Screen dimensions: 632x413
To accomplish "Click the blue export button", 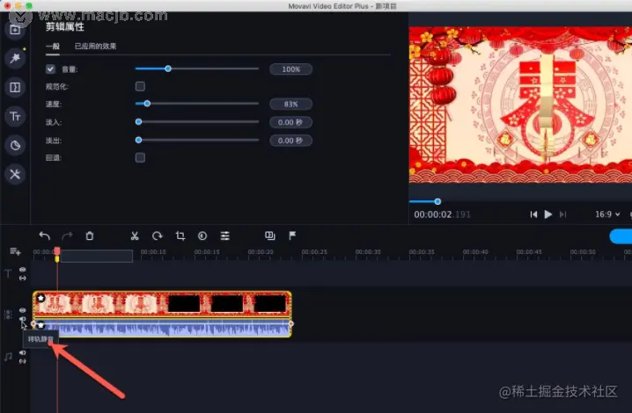I will pos(621,236).
